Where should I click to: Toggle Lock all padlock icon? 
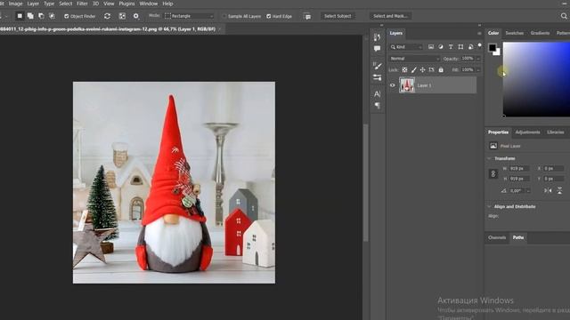point(441,69)
